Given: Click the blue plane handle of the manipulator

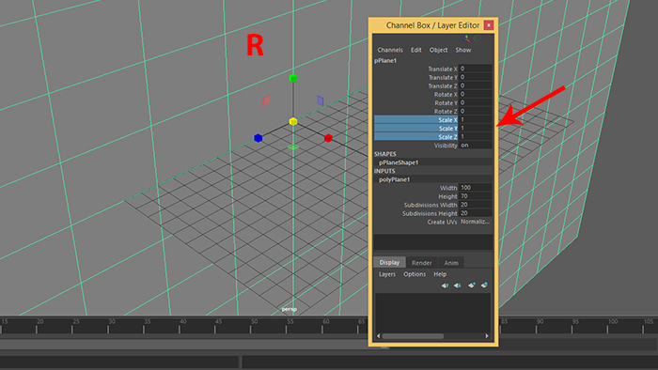Looking at the screenshot, I should tap(321, 100).
